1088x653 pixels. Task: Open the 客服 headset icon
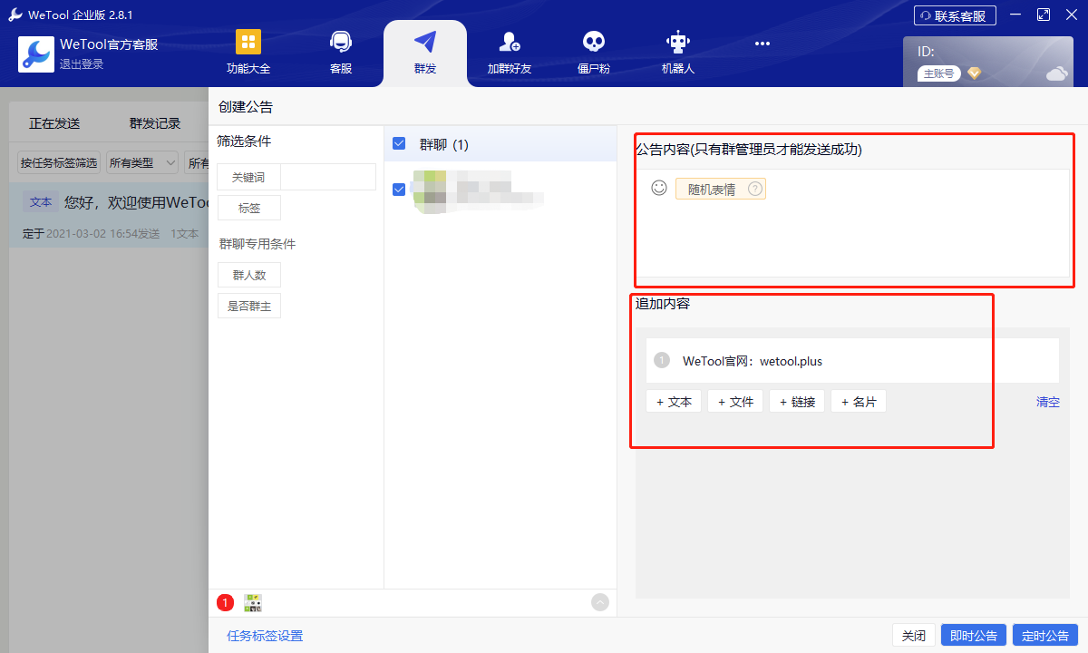[341, 42]
